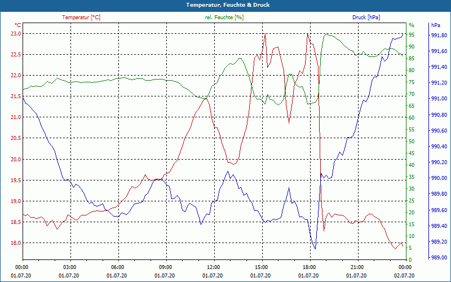Click the 95 humidity axis value
This screenshot has width=451, height=282.
412,35
